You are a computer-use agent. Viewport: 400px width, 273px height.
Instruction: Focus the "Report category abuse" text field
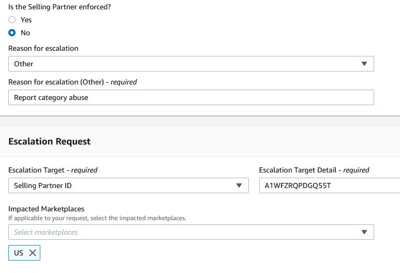191,97
